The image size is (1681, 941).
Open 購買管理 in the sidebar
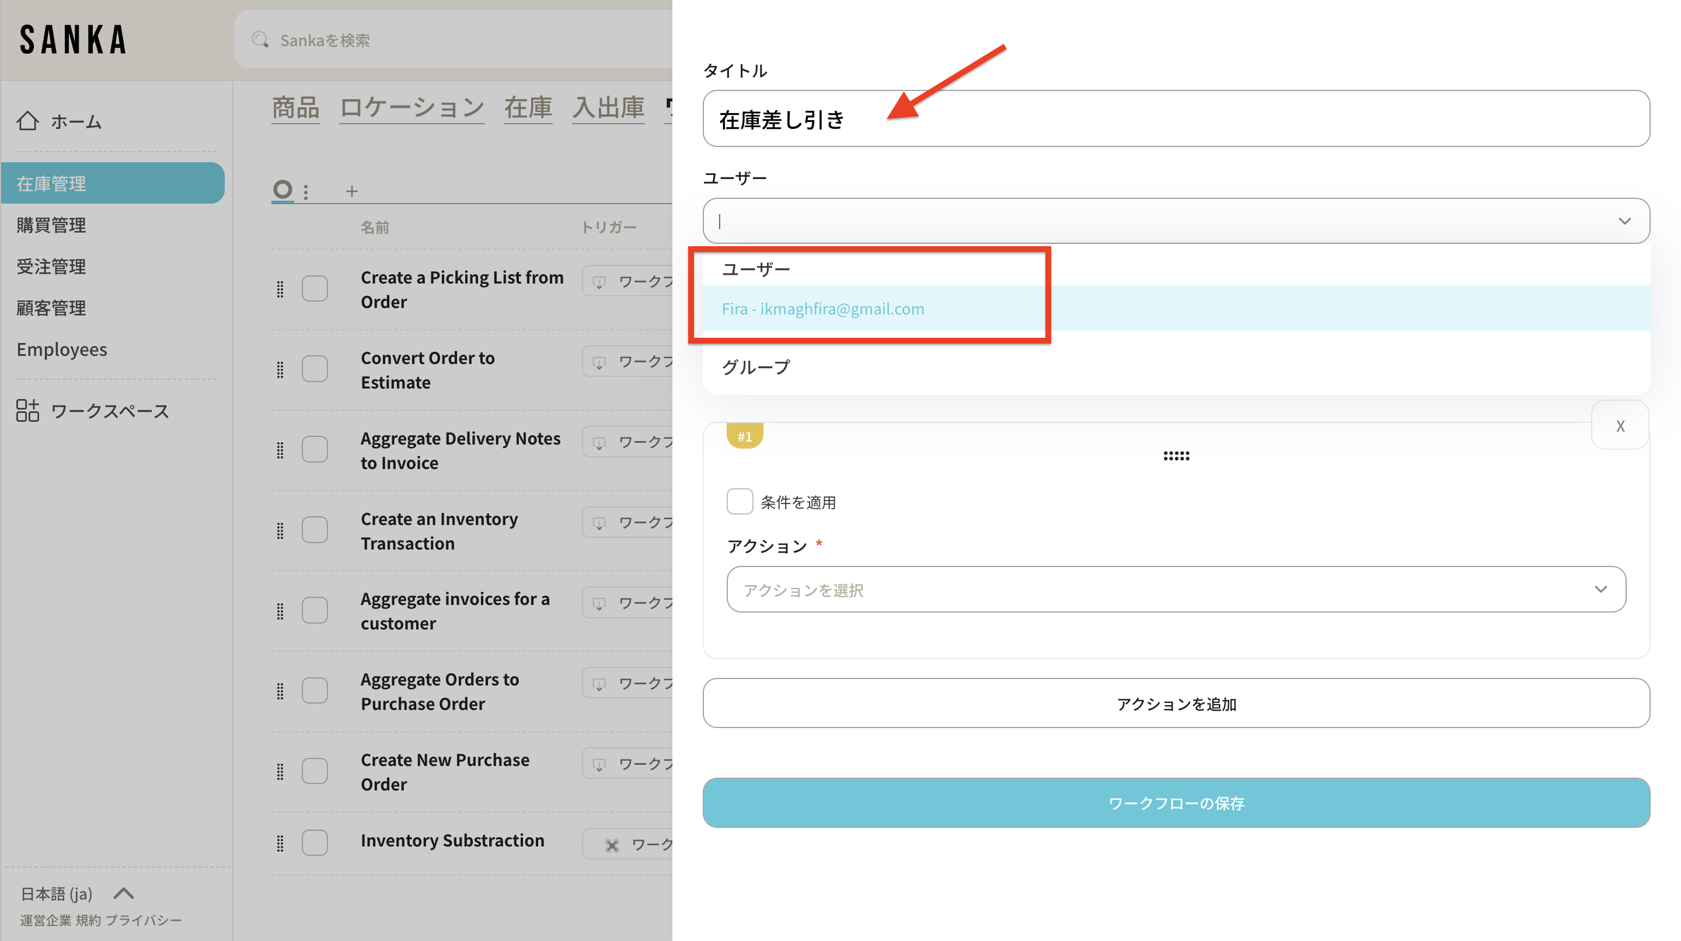pyautogui.click(x=51, y=225)
